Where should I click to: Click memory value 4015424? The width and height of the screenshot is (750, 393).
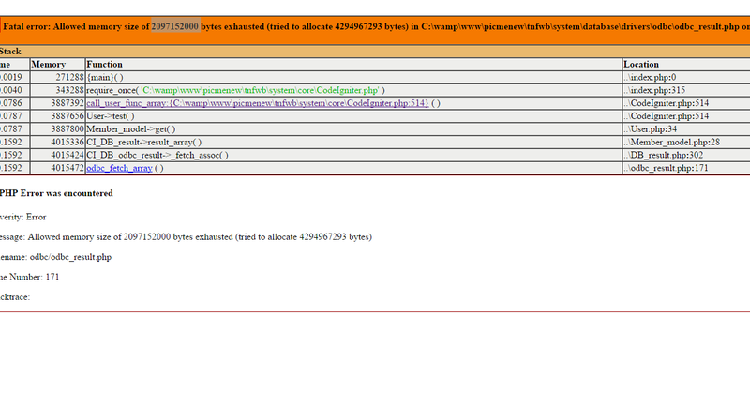coord(67,155)
